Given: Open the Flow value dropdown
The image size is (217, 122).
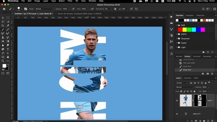Looking at the screenshot, I should pos(88,9).
